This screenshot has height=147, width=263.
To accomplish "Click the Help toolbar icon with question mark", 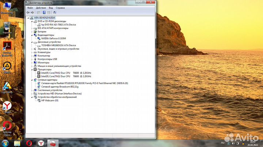I will point(44,12).
